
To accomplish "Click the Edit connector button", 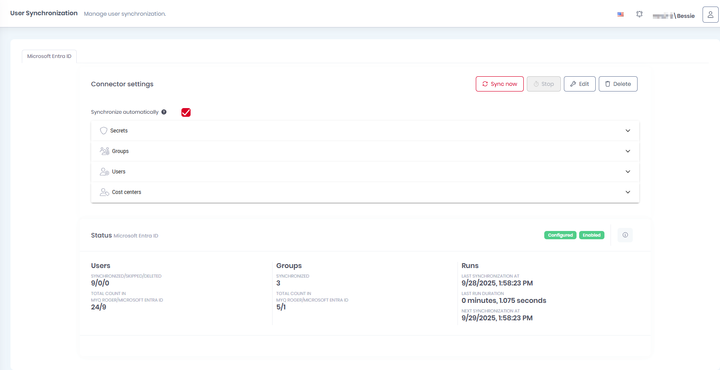I will 579,84.
